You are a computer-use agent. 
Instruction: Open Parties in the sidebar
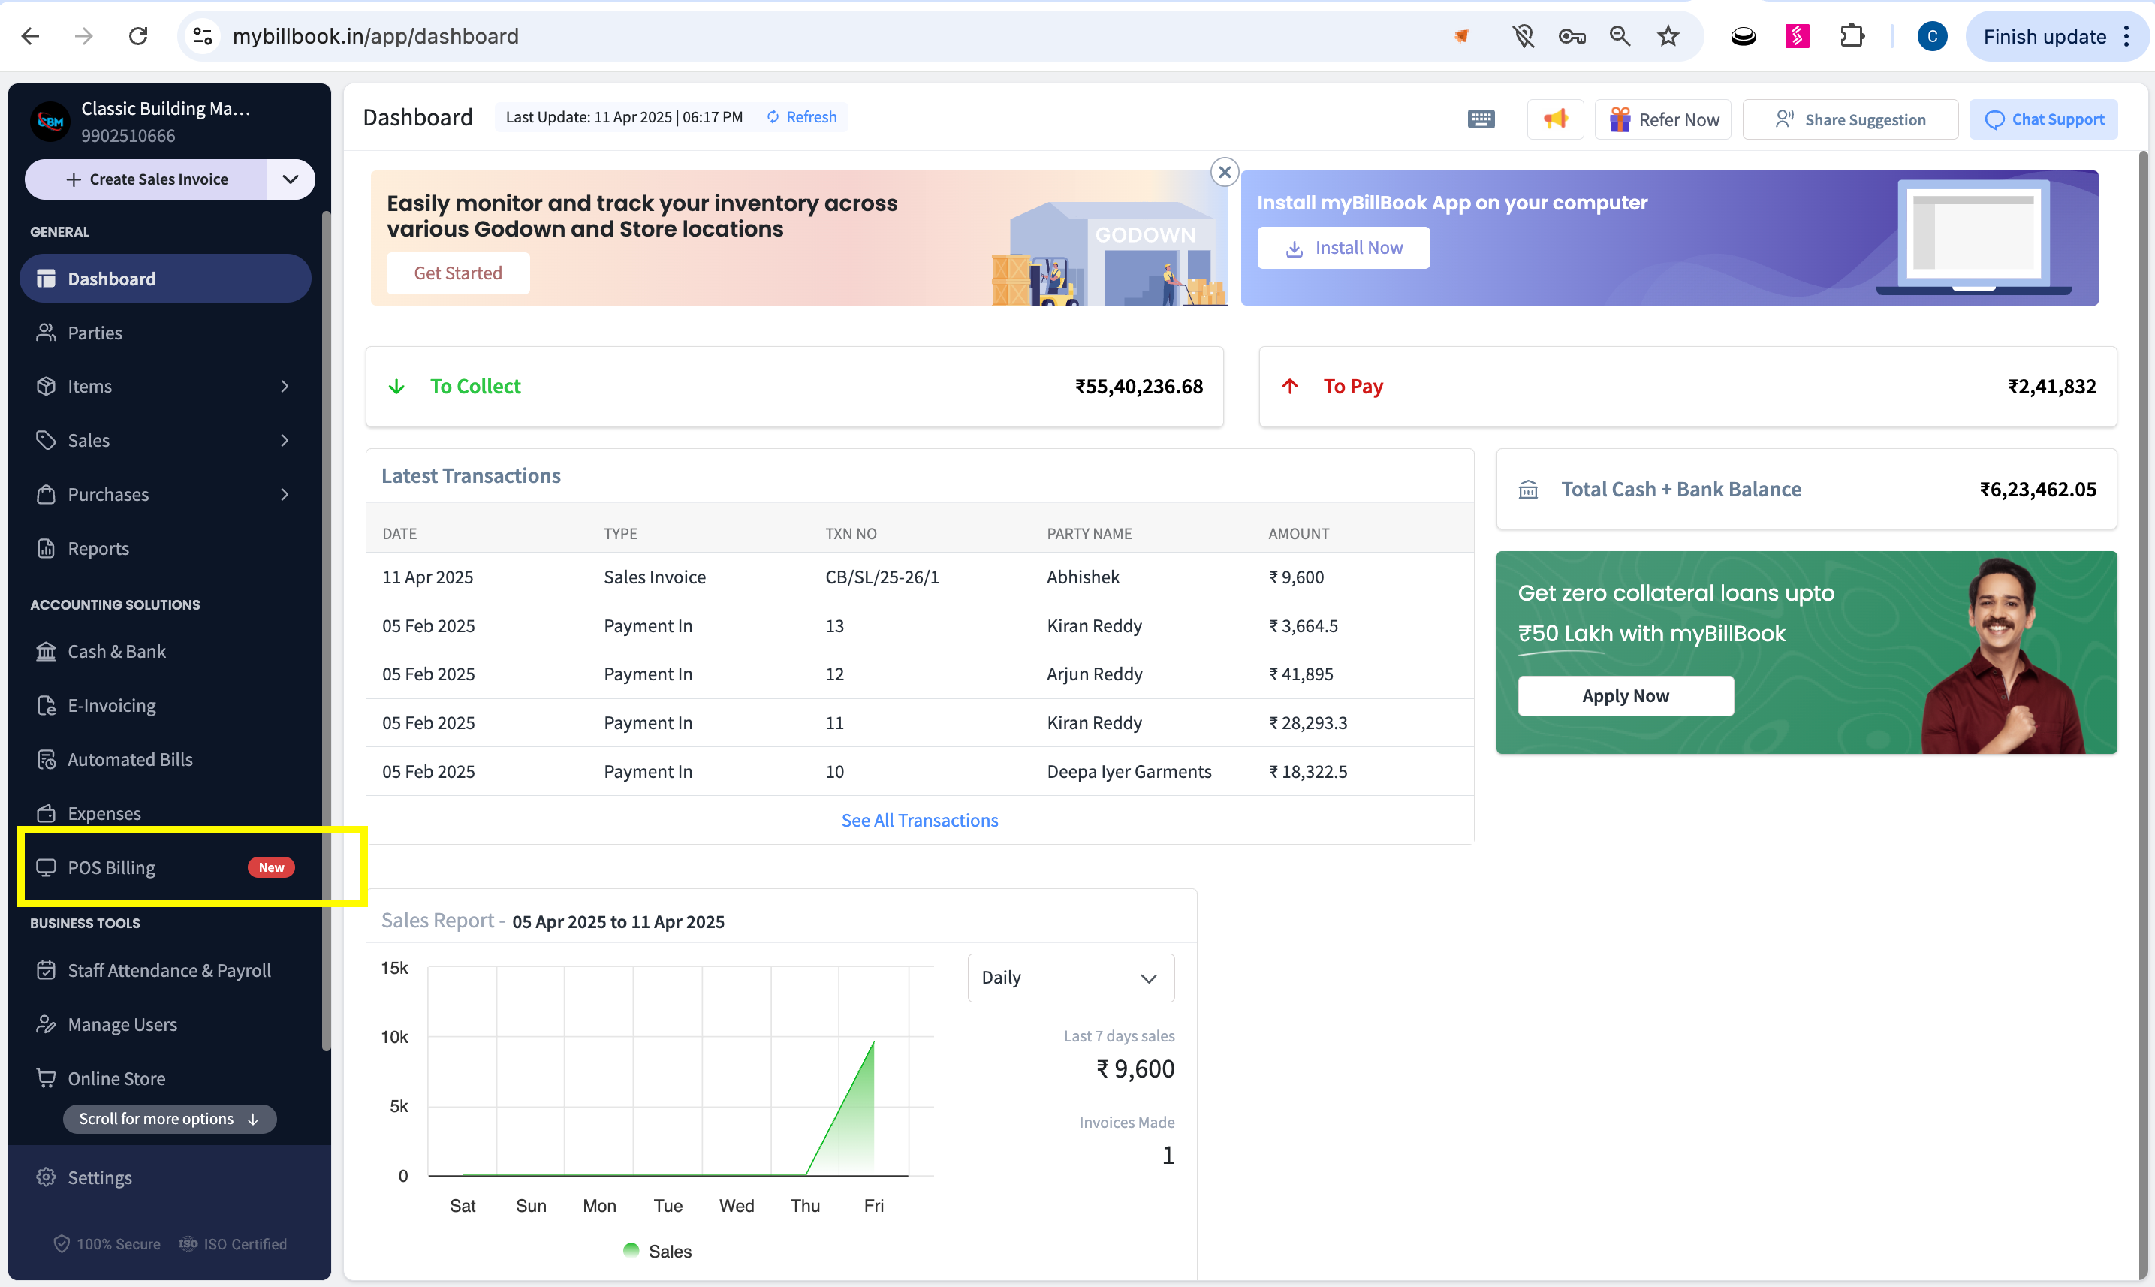[164, 333]
